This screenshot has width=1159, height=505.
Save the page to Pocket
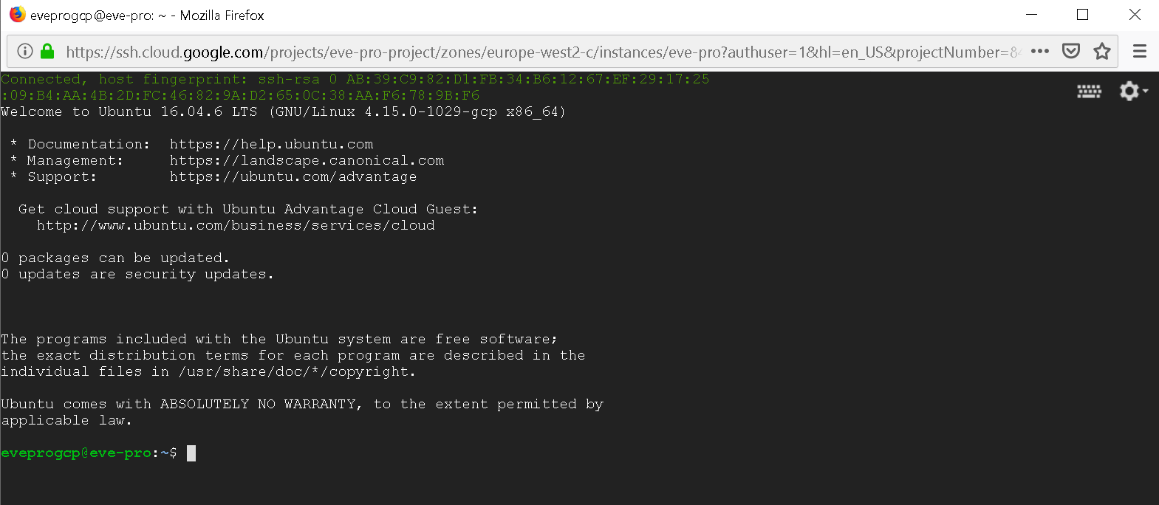coord(1071,51)
